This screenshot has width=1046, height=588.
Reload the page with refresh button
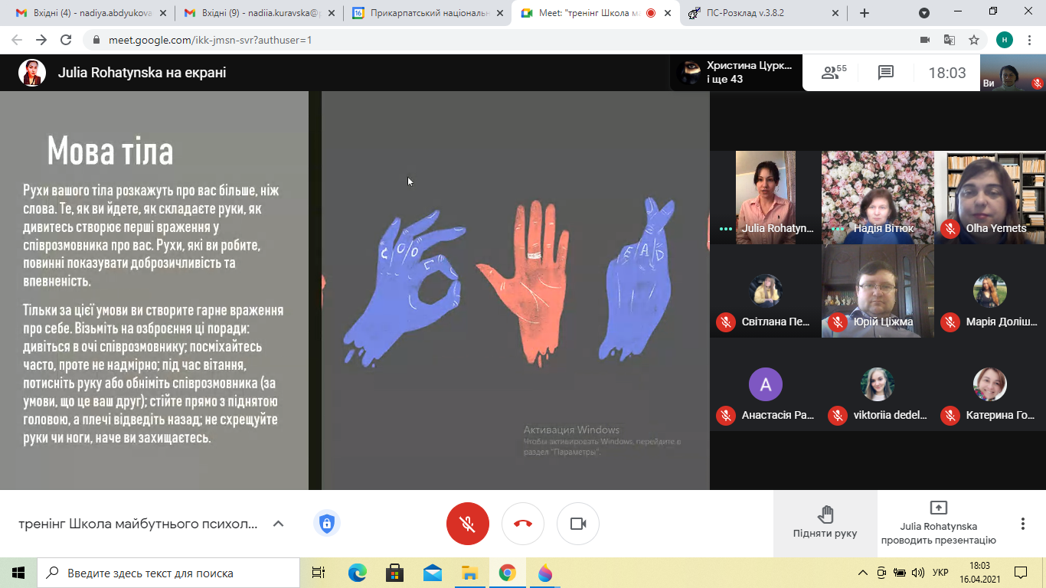click(66, 40)
